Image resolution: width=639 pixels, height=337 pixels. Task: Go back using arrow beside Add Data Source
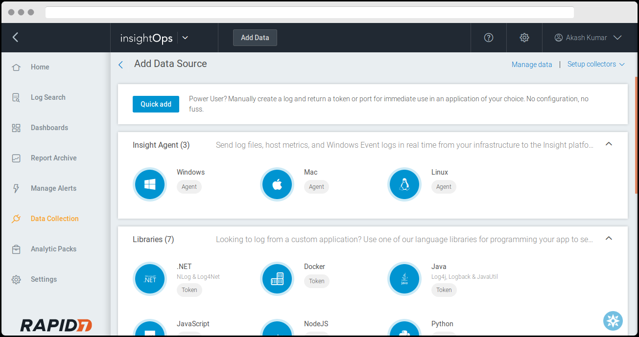[120, 65]
